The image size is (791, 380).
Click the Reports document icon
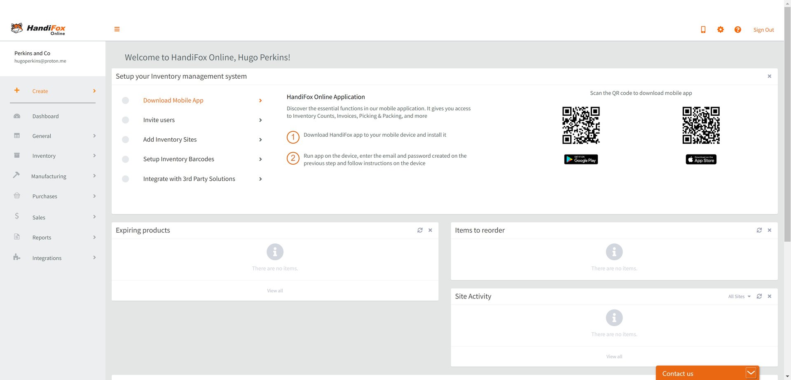pos(17,237)
